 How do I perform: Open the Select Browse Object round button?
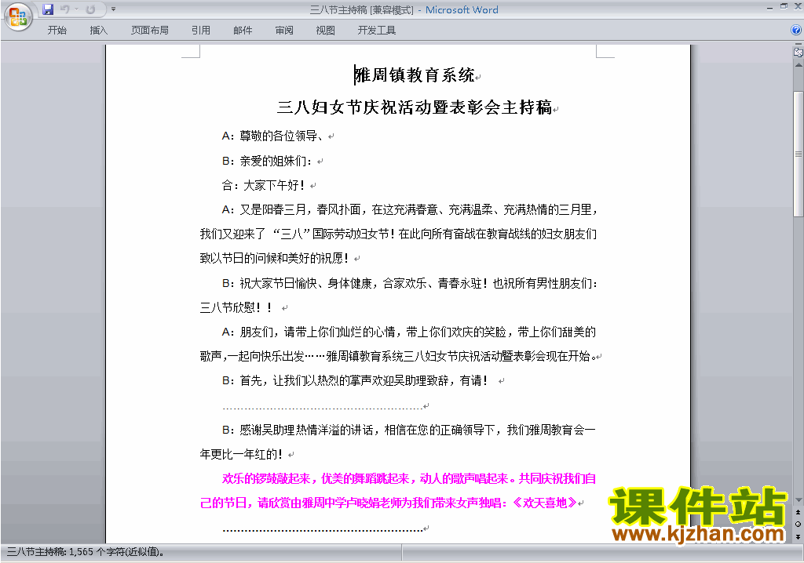(x=798, y=524)
